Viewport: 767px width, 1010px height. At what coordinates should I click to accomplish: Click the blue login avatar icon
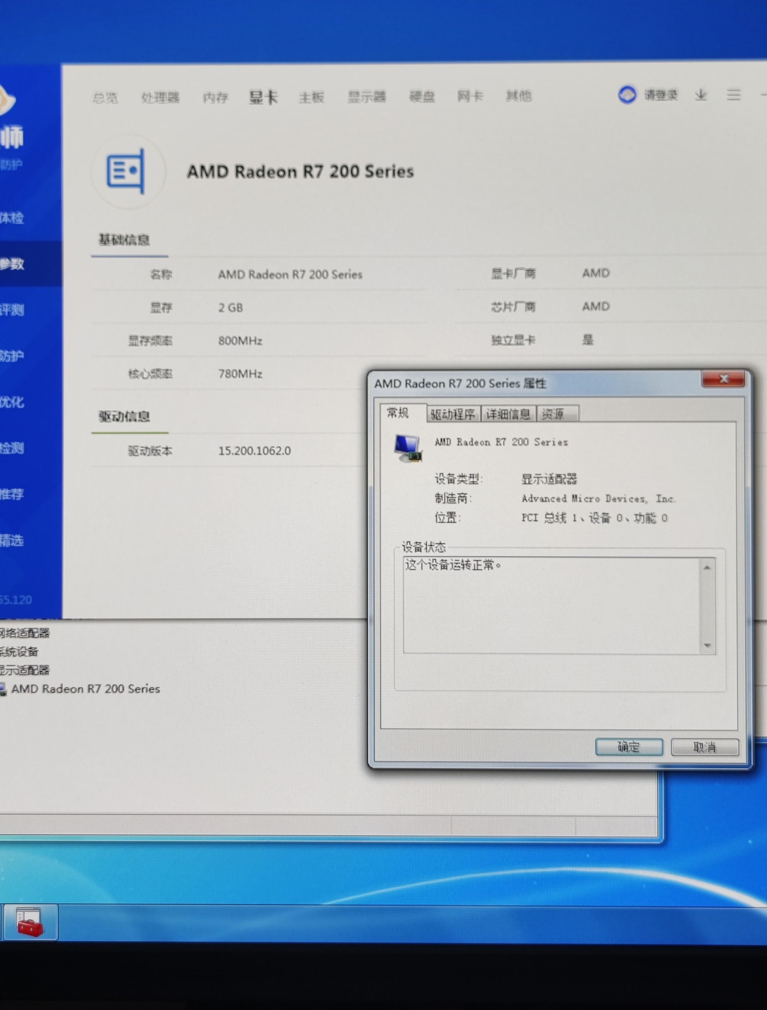click(x=627, y=95)
